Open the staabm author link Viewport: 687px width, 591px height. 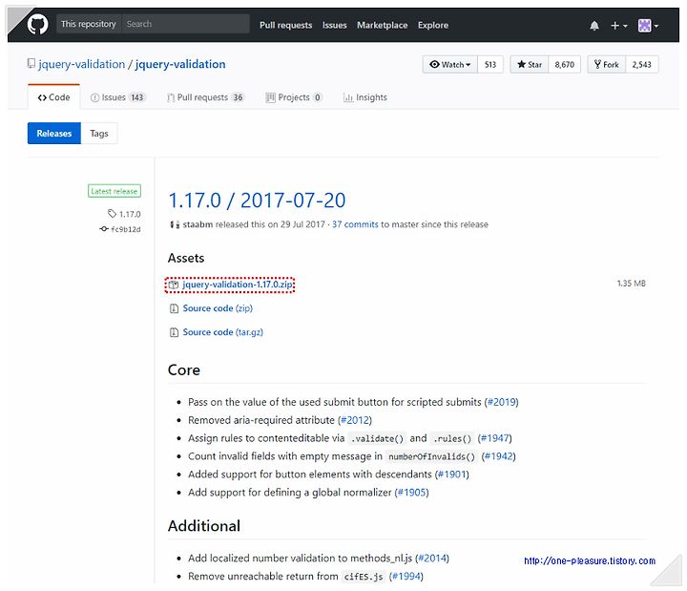coord(198,224)
